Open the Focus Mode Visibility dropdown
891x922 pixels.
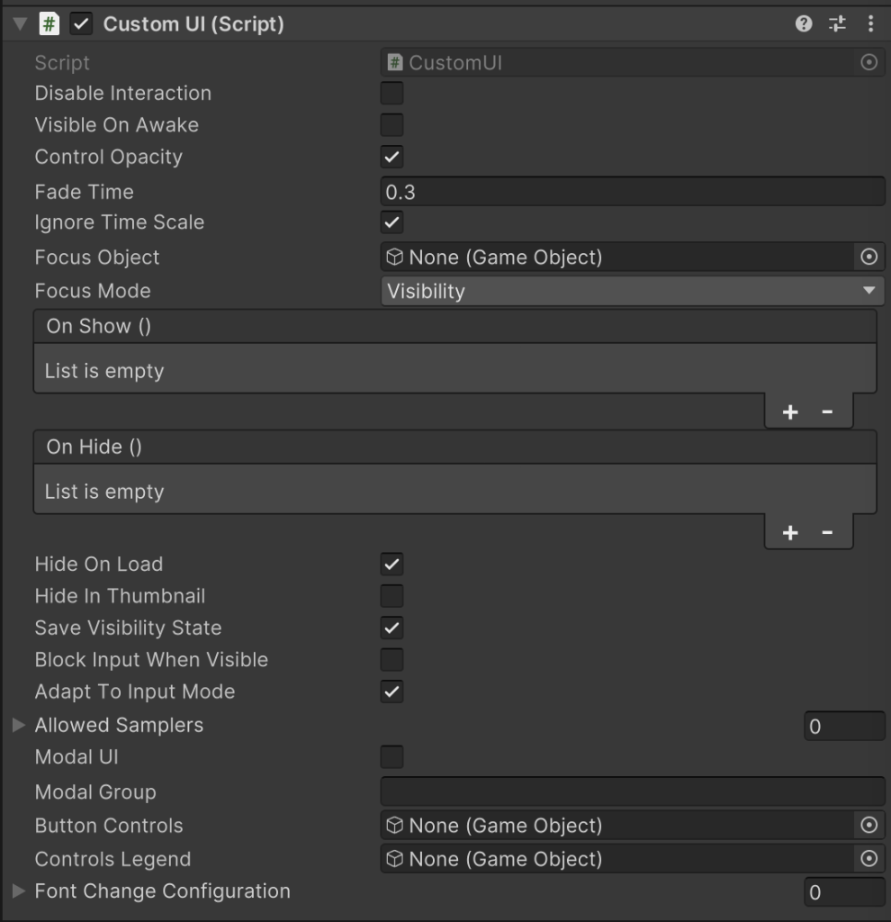(633, 291)
